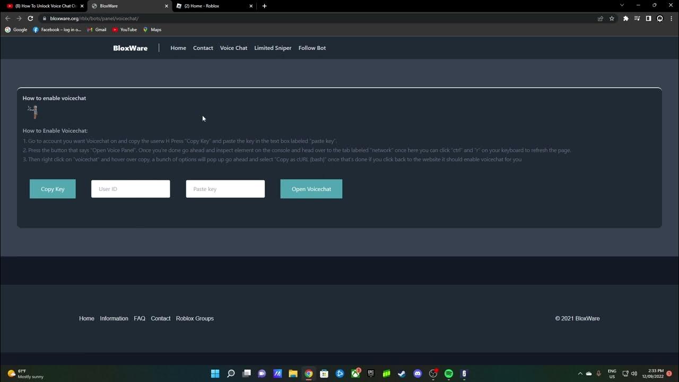
Task: Click the browser back arrow
Action: point(7,18)
